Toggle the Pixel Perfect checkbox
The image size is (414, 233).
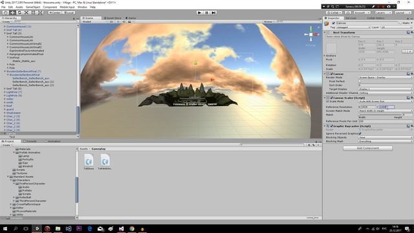pyautogui.click(x=360, y=82)
